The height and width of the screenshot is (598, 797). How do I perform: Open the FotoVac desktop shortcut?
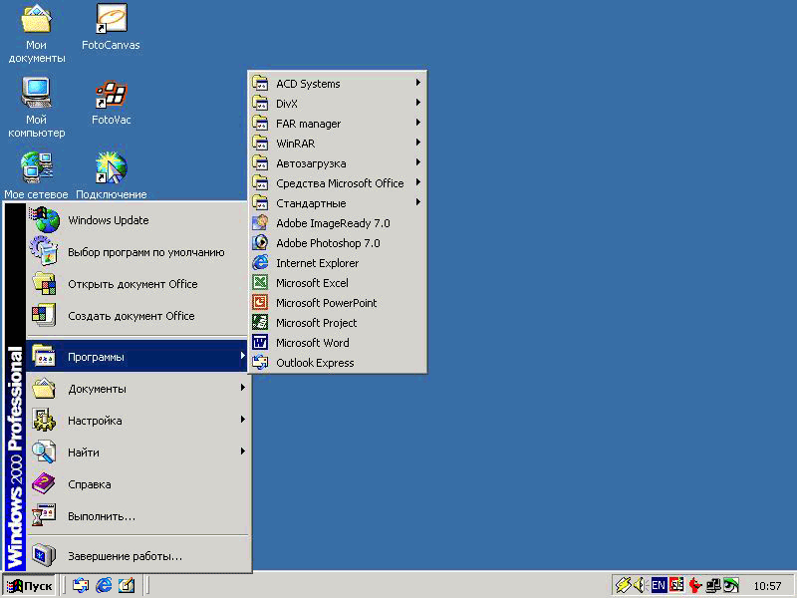point(111,102)
